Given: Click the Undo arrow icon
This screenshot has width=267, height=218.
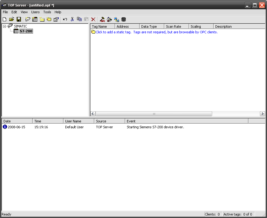Looking at the screenshot, I should 65,19.
